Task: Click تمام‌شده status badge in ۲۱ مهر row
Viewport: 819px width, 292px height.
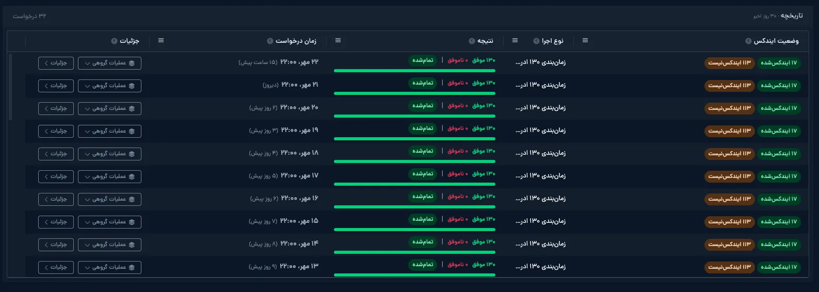Action: 423,83
